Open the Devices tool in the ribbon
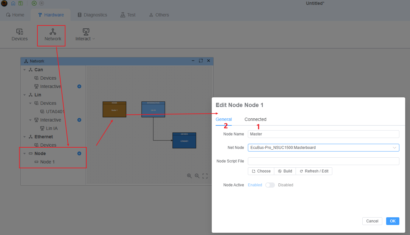The width and height of the screenshot is (410, 235). (x=20, y=35)
